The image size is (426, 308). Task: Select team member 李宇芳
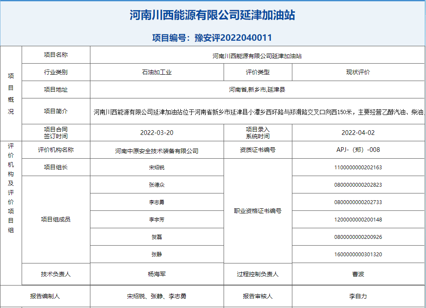(x=157, y=220)
